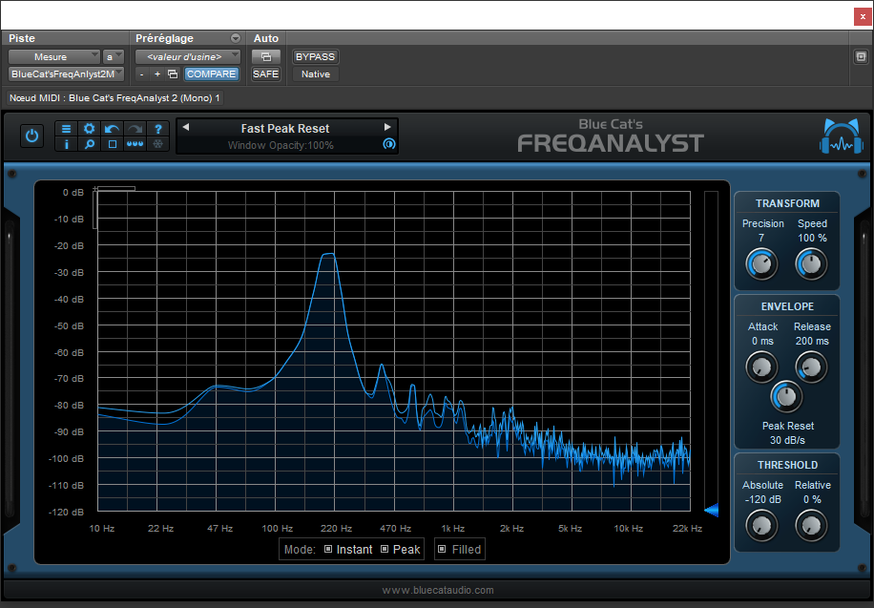Adjust the Absolute threshold knob

(x=761, y=525)
